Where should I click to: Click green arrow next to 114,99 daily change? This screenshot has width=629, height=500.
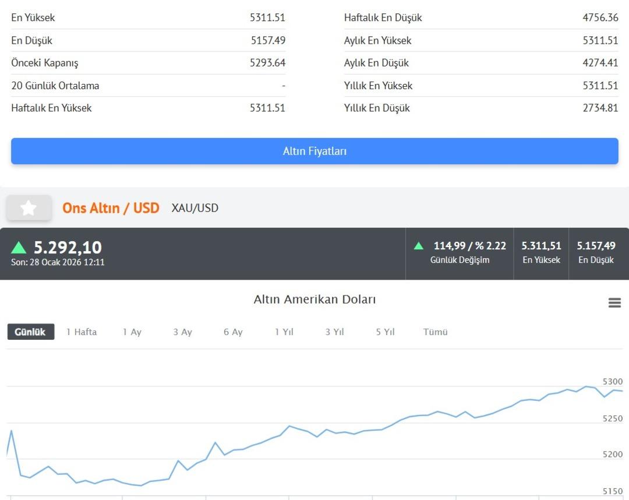point(419,246)
